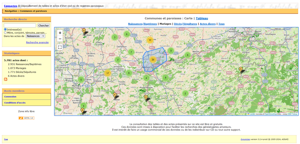The height and width of the screenshot is (144, 300).
Task: Open the orange cluster marker 25 near Namur
Action: click(x=153, y=60)
